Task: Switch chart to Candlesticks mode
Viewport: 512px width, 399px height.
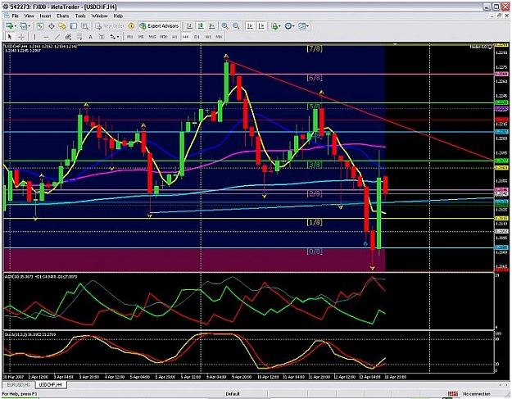Action: click(x=201, y=26)
